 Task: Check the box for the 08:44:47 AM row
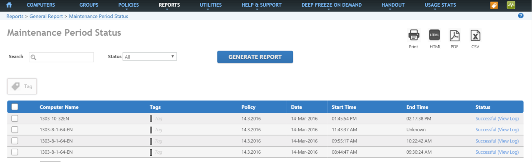15,152
